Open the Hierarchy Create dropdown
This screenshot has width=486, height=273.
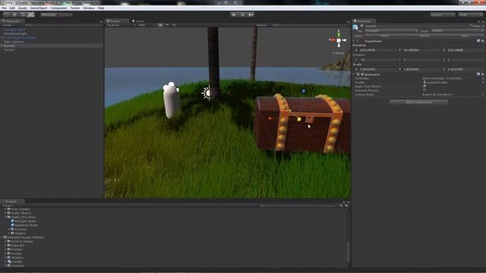point(8,25)
